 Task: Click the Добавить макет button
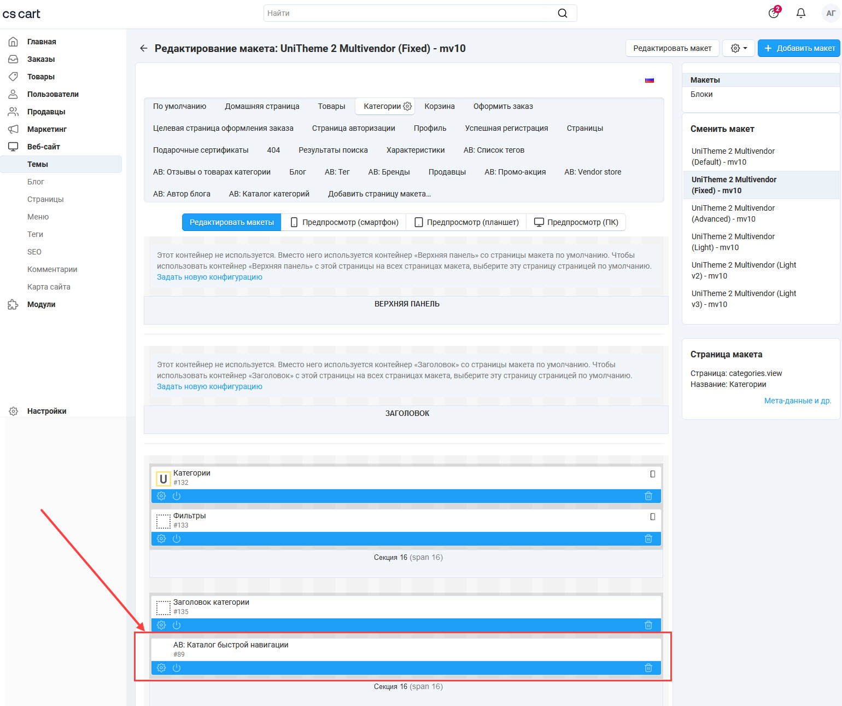point(799,48)
